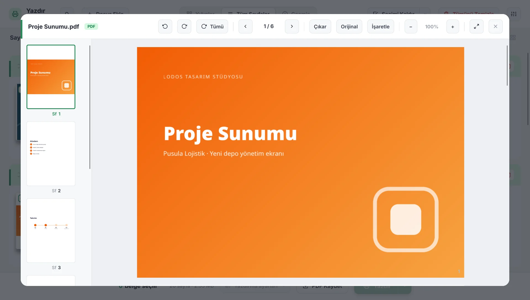This screenshot has height=300, width=530.
Task: Click the main preview vertical scrollbar
Action: coord(507,66)
